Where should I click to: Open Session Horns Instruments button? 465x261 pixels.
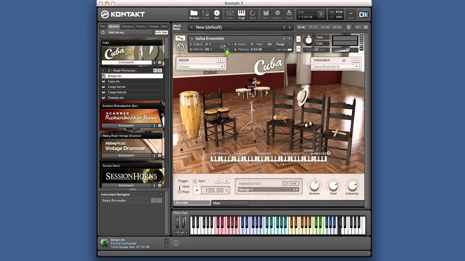(126, 185)
